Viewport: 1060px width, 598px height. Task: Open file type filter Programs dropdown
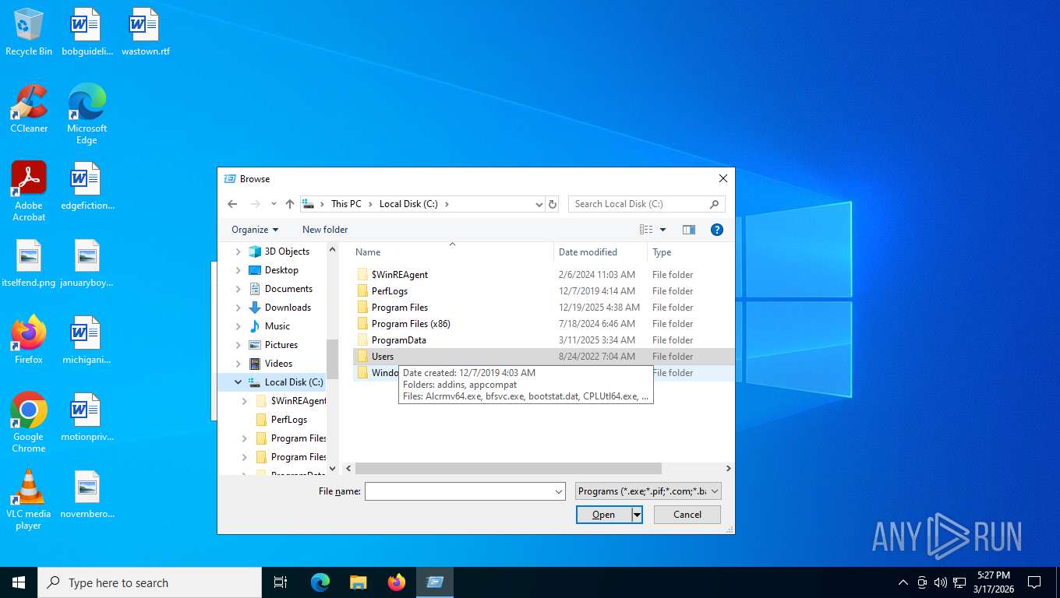648,491
